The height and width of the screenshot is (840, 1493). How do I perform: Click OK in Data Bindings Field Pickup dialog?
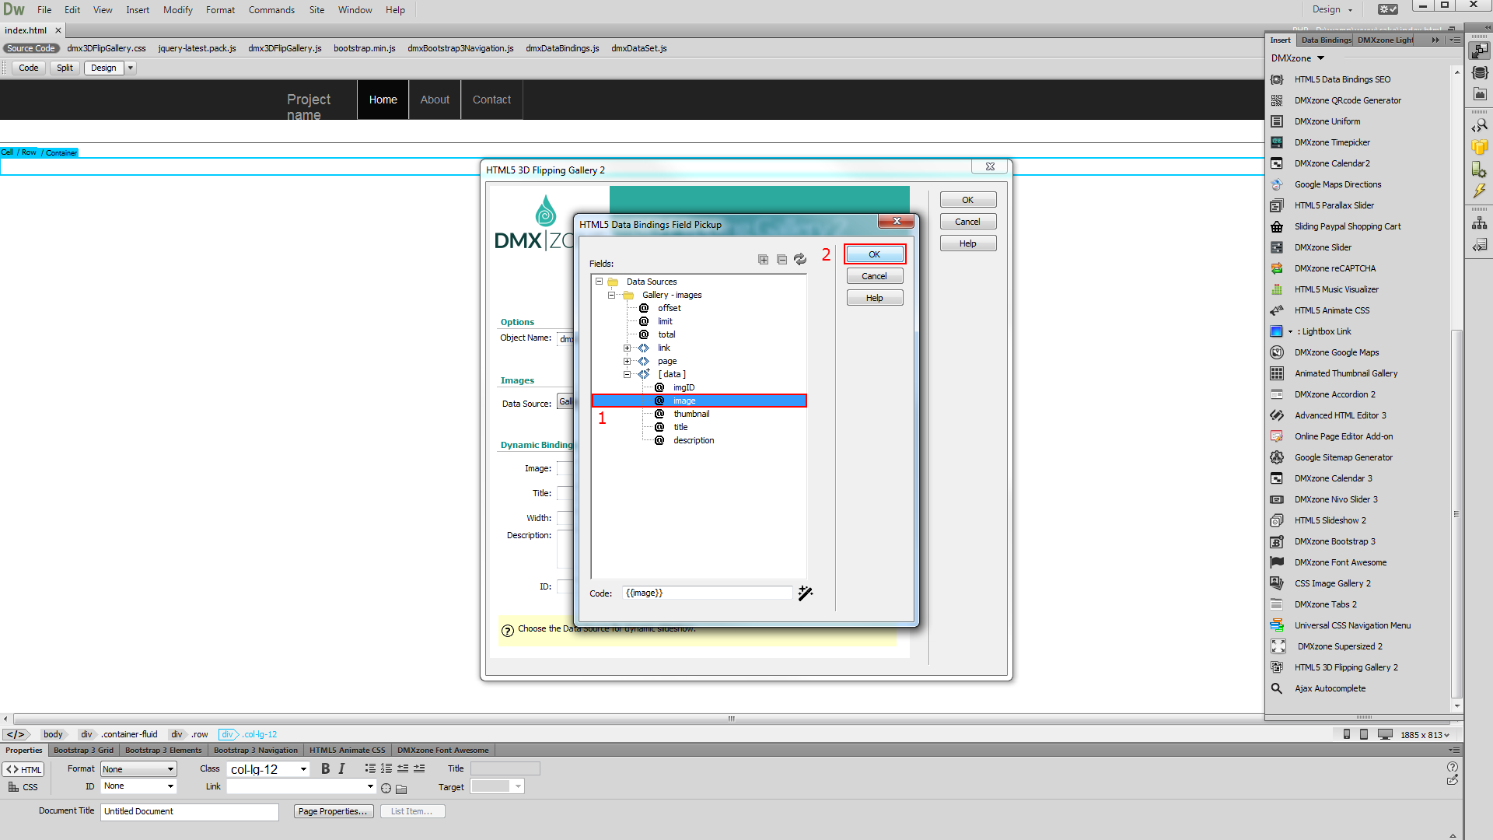click(x=874, y=254)
